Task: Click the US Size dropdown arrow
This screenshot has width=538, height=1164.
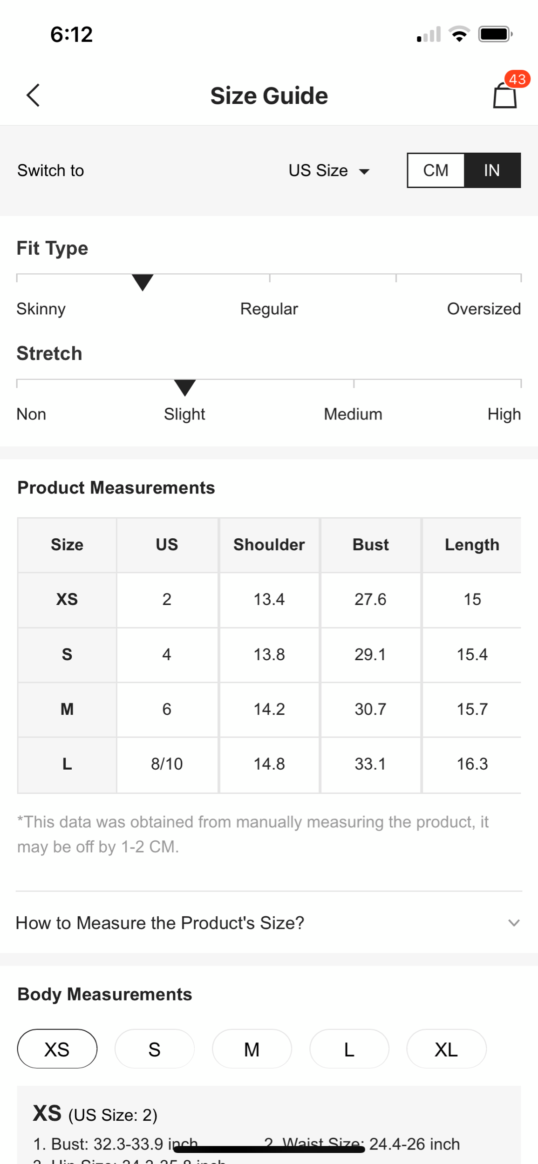Action: [x=364, y=172]
